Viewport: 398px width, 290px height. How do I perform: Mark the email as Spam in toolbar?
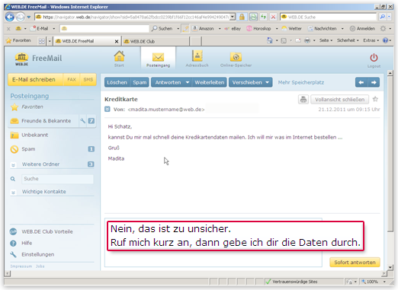tap(140, 82)
